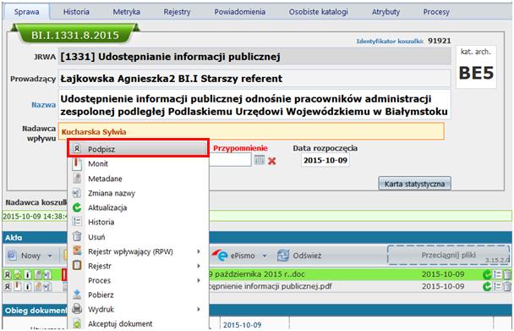Open the Rejestry tab
Viewport: 514px width, 331px height.
(177, 12)
